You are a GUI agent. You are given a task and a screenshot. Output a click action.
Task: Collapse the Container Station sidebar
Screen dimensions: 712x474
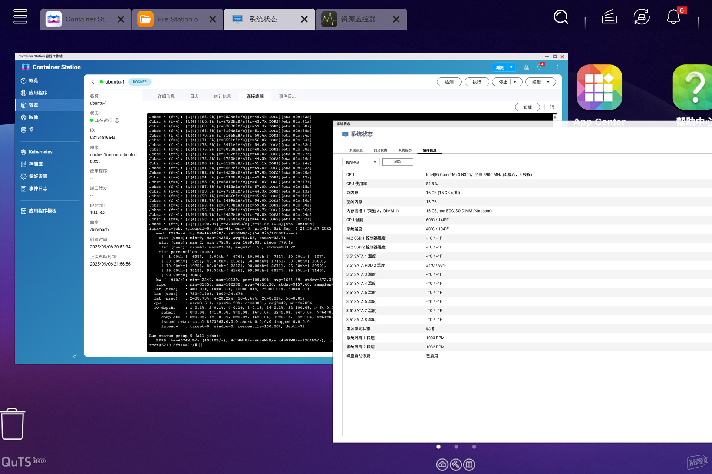tap(75, 356)
